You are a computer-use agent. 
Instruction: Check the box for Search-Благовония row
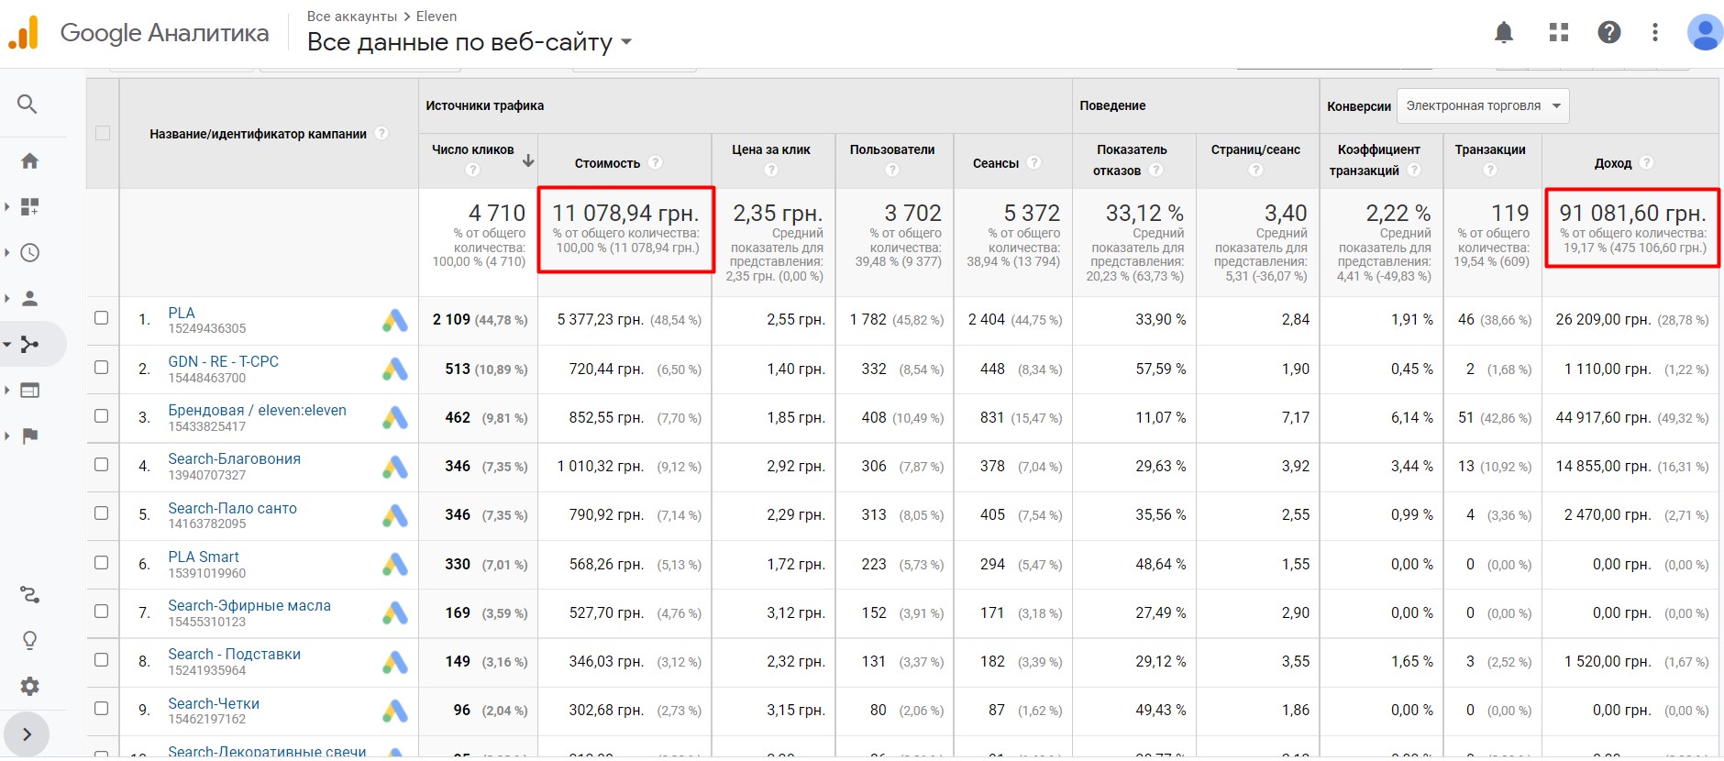[102, 465]
